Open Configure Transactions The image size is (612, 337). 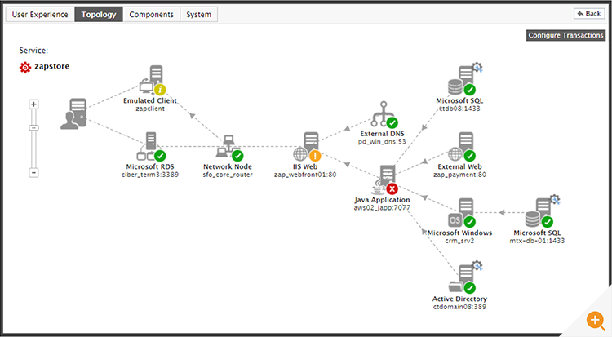(565, 35)
